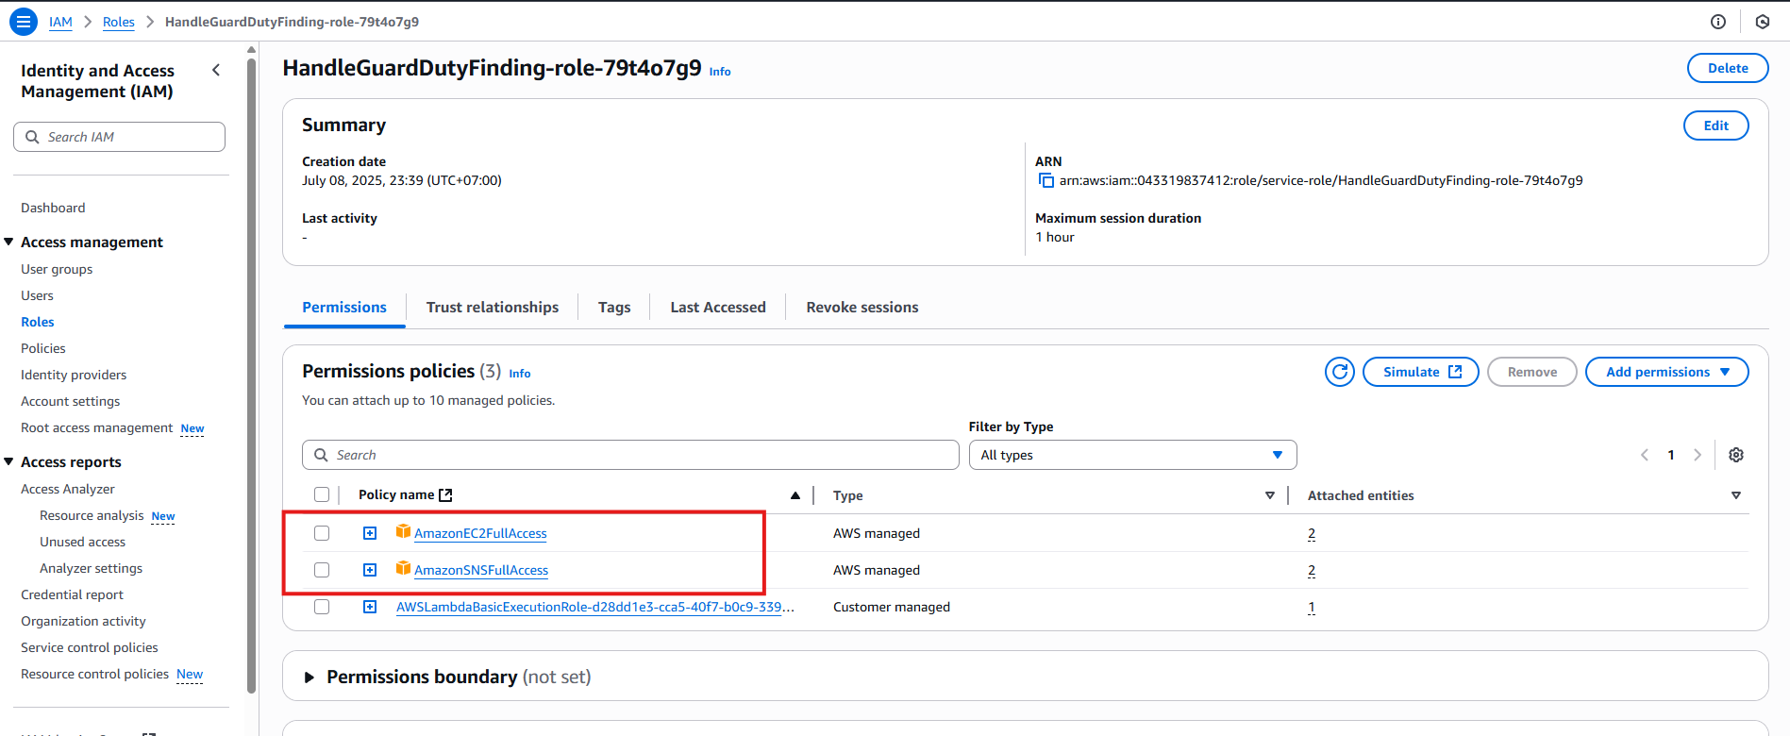This screenshot has height=736, width=1790.
Task: Open Service control policies in sidebar
Action: 90,647
